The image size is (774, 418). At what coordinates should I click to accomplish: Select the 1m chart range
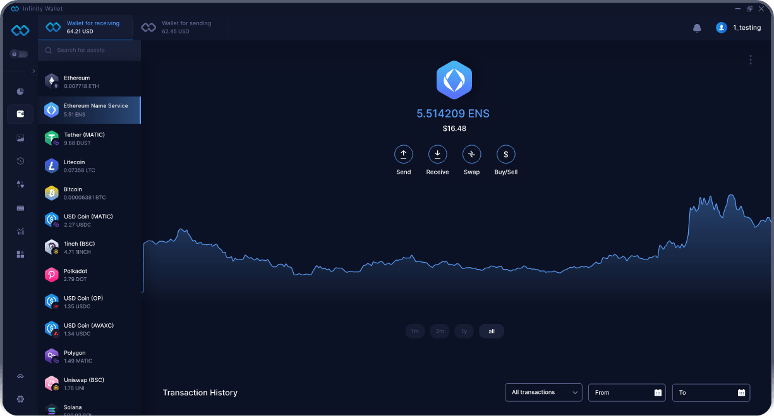pos(415,331)
